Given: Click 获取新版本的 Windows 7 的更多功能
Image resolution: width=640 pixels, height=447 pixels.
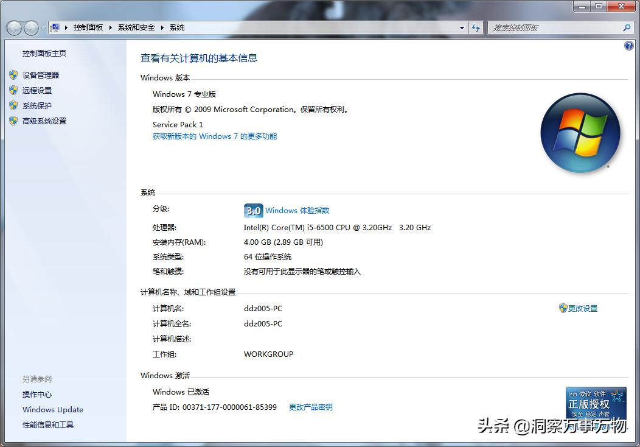Looking at the screenshot, I should [x=214, y=136].
